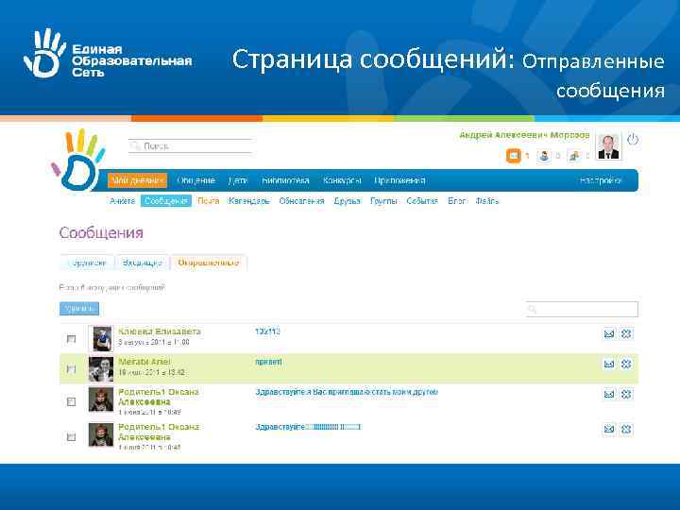Open the Приложения main menu item
The height and width of the screenshot is (510, 680).
tap(399, 180)
